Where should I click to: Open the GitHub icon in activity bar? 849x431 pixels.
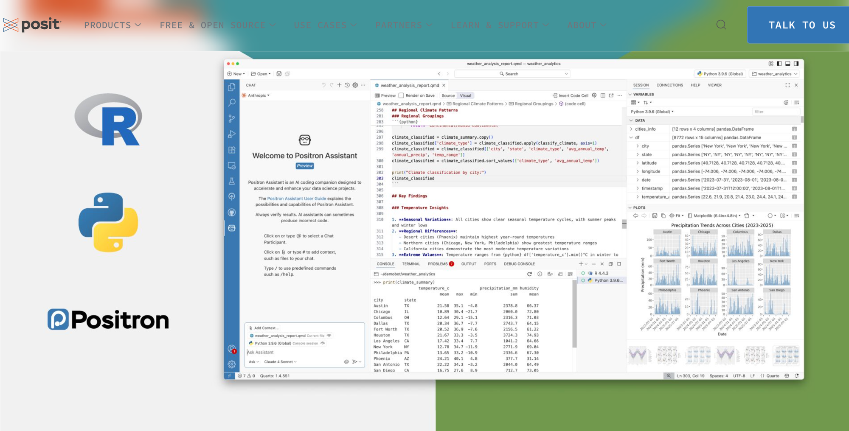(232, 212)
